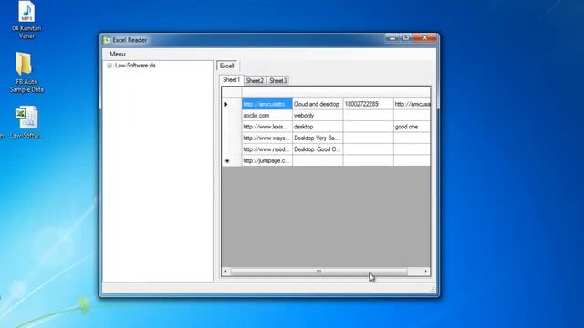Screen dimensions: 584x328
Task: Maximize the Excel Reader window
Action: [x=406, y=38]
